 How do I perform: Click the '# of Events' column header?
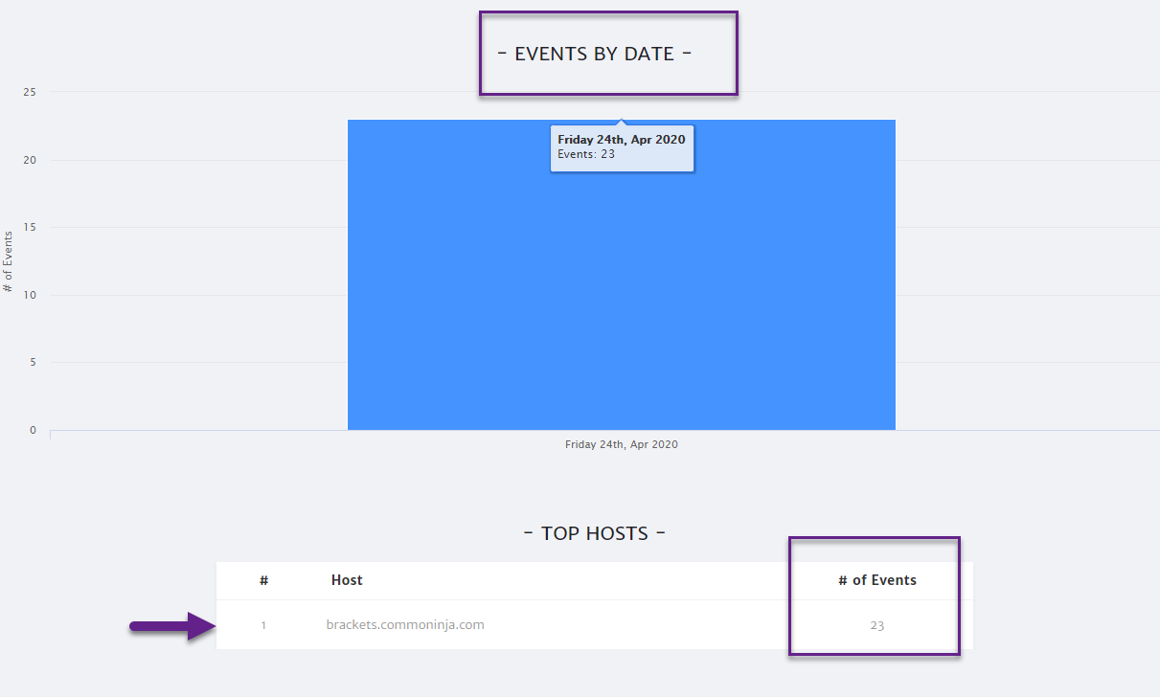[x=877, y=580]
